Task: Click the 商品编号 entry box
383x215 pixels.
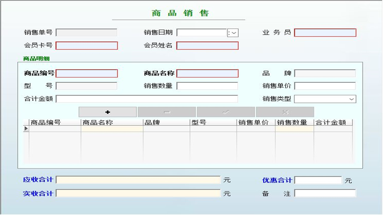Action: 87,73
